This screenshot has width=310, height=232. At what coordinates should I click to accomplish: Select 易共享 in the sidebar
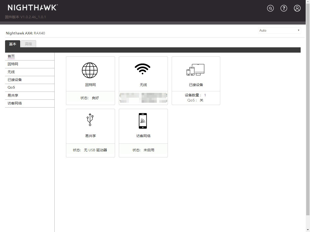(30, 96)
